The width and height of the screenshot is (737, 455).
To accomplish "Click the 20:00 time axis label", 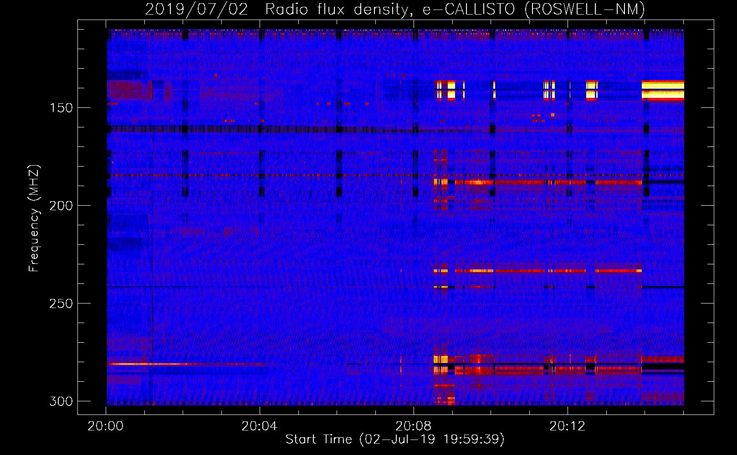I will [106, 426].
